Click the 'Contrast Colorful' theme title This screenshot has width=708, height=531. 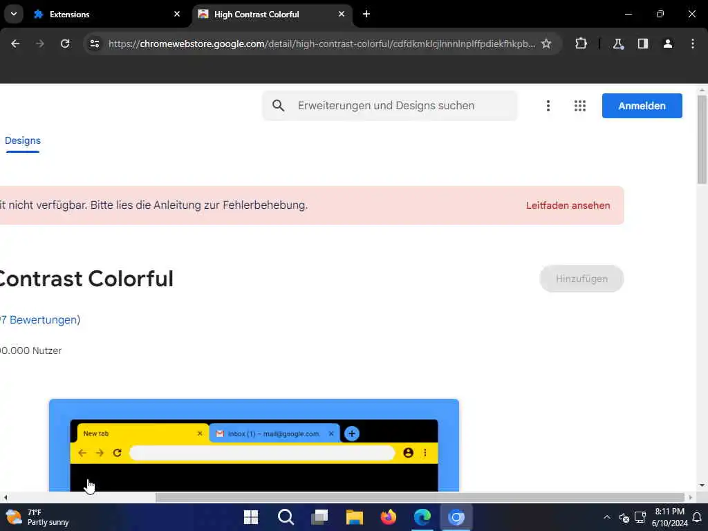tap(86, 279)
